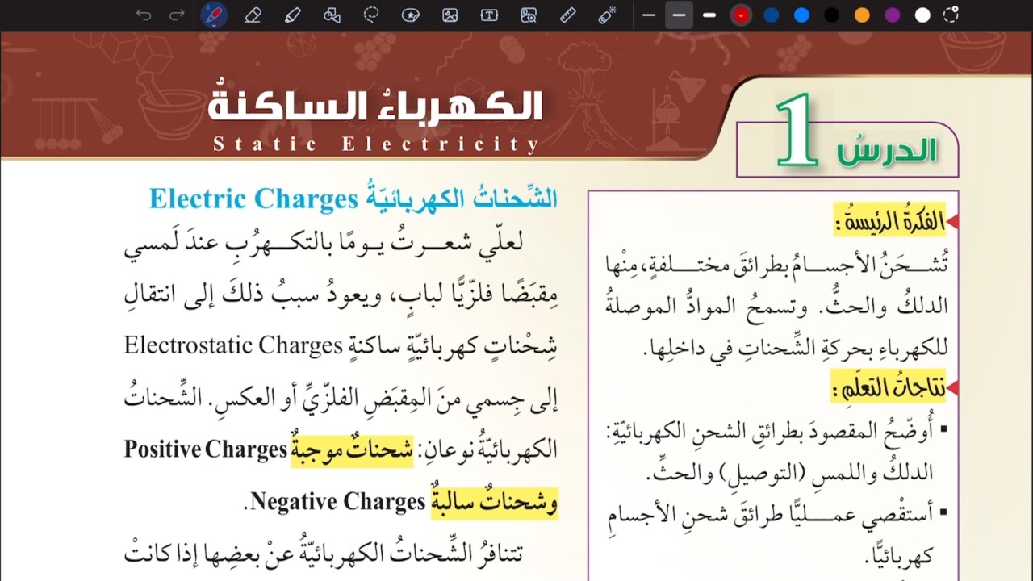Click the large green lesson number 1
This screenshot has height=581, width=1033.
(796, 131)
